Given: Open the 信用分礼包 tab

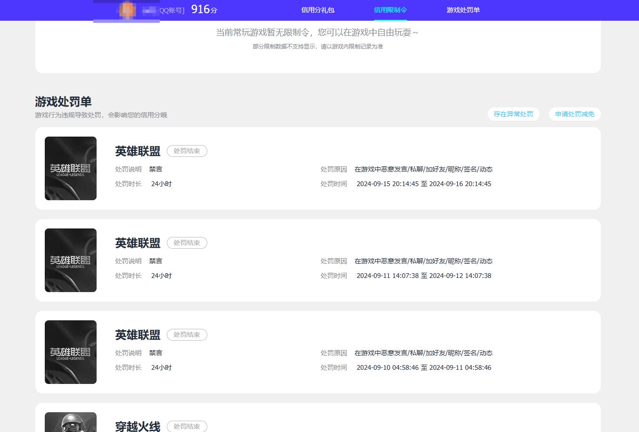Looking at the screenshot, I should [318, 10].
